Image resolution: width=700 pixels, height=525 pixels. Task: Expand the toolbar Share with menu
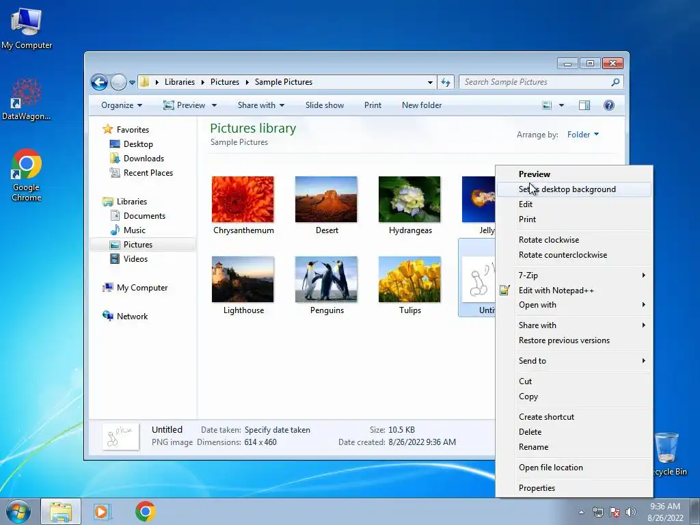260,105
